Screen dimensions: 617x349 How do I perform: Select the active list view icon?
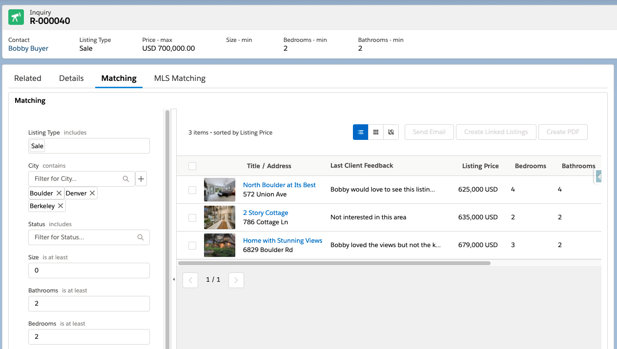click(x=360, y=132)
